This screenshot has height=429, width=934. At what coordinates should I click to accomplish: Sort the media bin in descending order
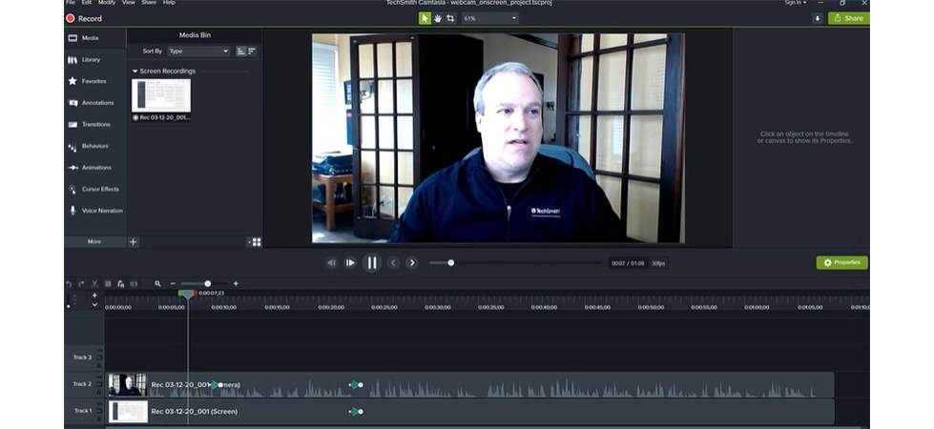(251, 51)
